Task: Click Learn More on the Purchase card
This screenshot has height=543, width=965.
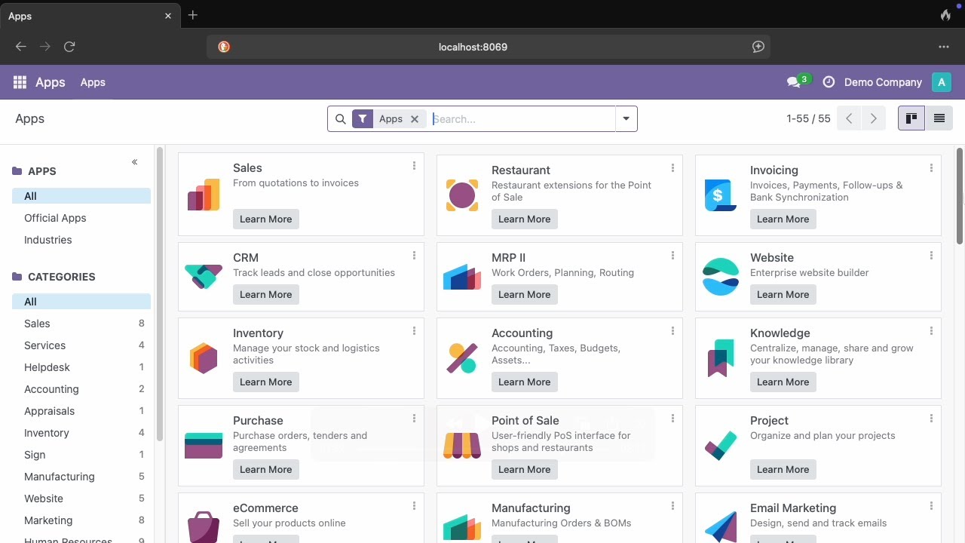Action: click(x=266, y=470)
